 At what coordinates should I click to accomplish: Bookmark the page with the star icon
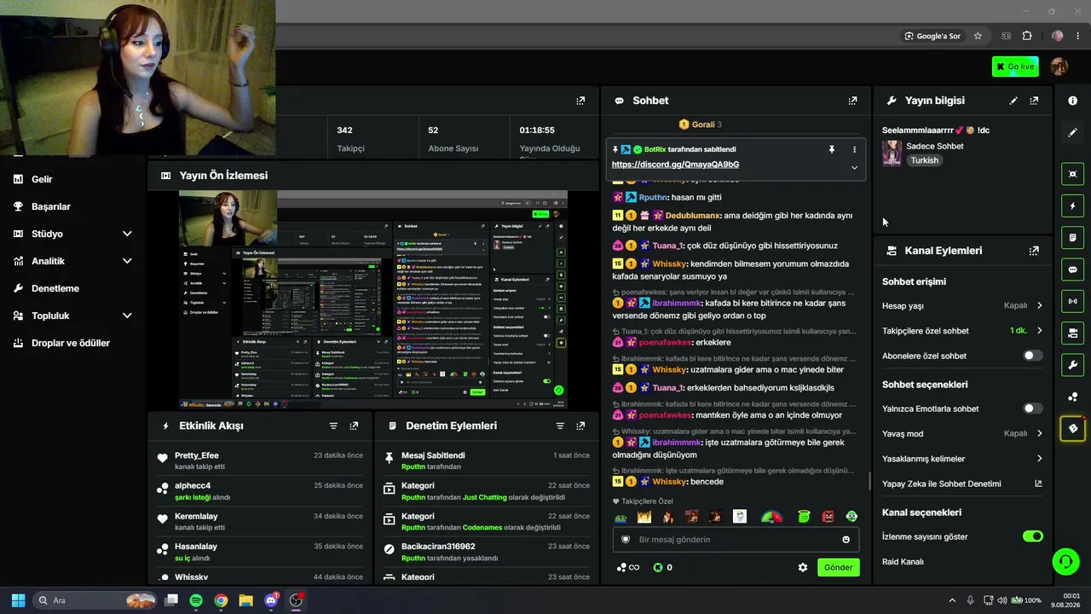(978, 36)
